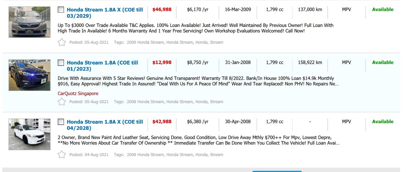Click the $12,998 price
This screenshot has height=172, width=407.
162,62
